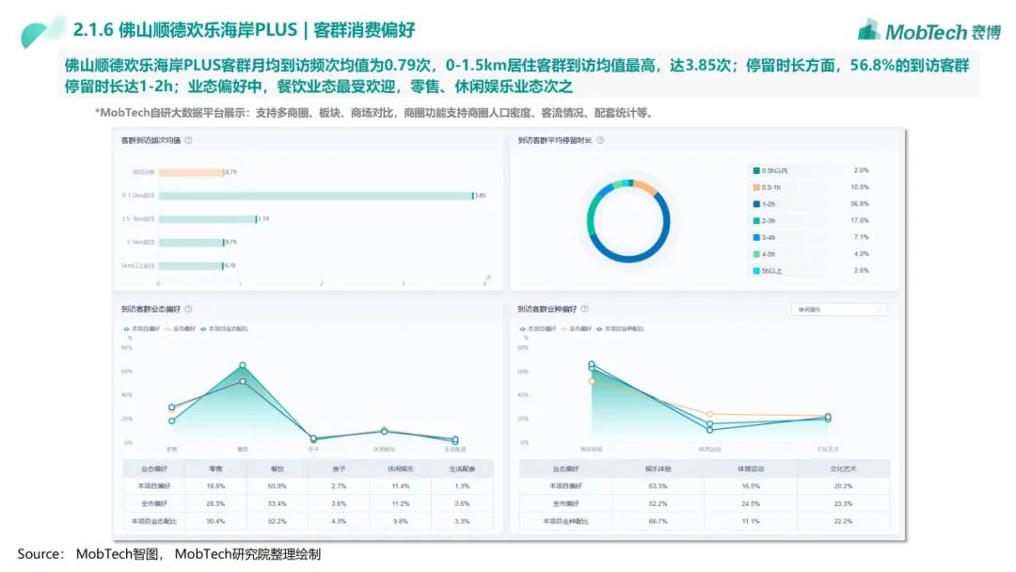Click the 餐饮 peak point on 业态偏好 chart
Screen dimensions: 1016x572
pyautogui.click(x=243, y=365)
